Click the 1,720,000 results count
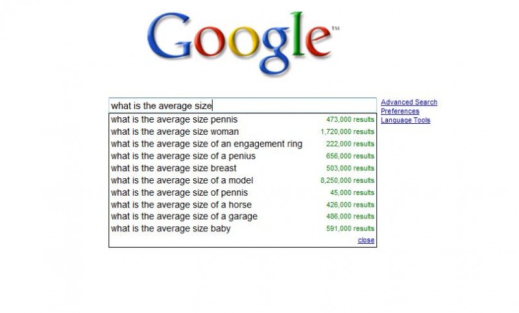 tap(347, 132)
